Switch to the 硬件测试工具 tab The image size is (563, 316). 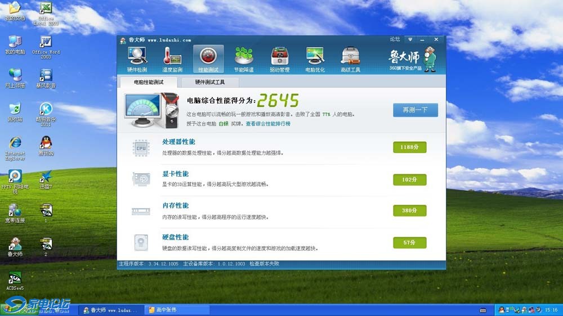click(209, 82)
